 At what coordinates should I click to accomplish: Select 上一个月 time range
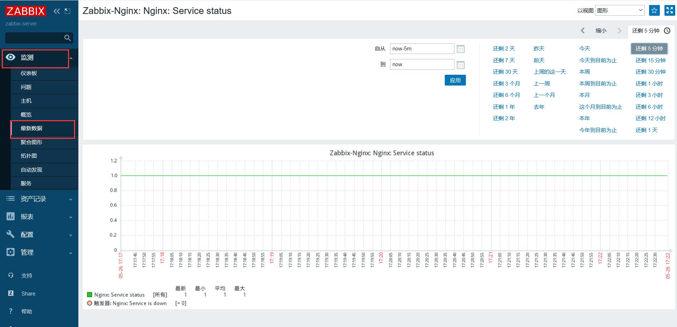pos(544,95)
